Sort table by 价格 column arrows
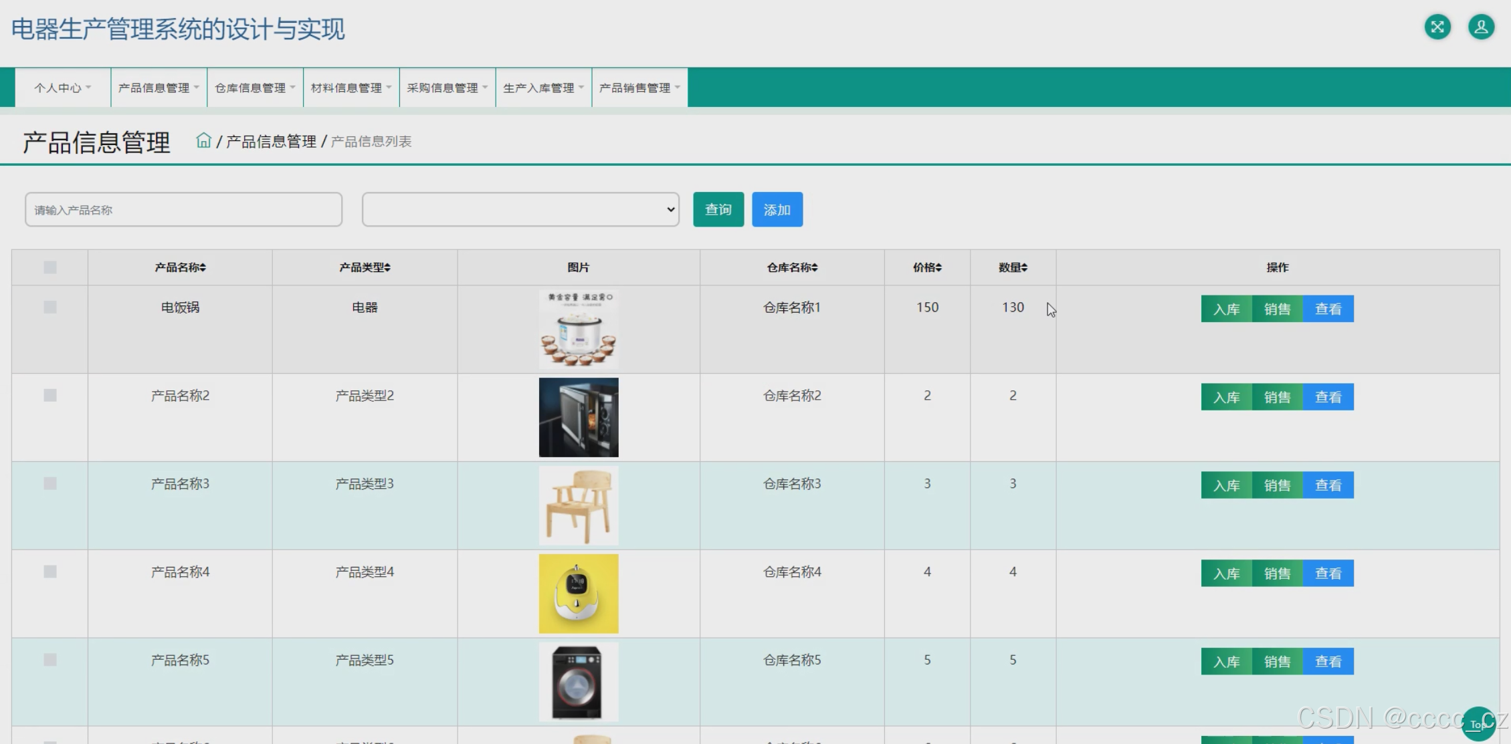This screenshot has height=744, width=1511. pyautogui.click(x=938, y=267)
